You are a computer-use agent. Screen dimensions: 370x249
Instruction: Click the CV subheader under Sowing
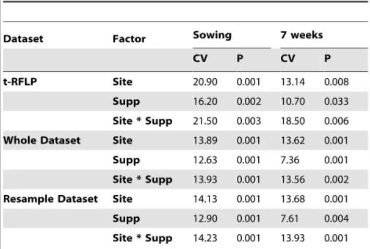(200, 58)
